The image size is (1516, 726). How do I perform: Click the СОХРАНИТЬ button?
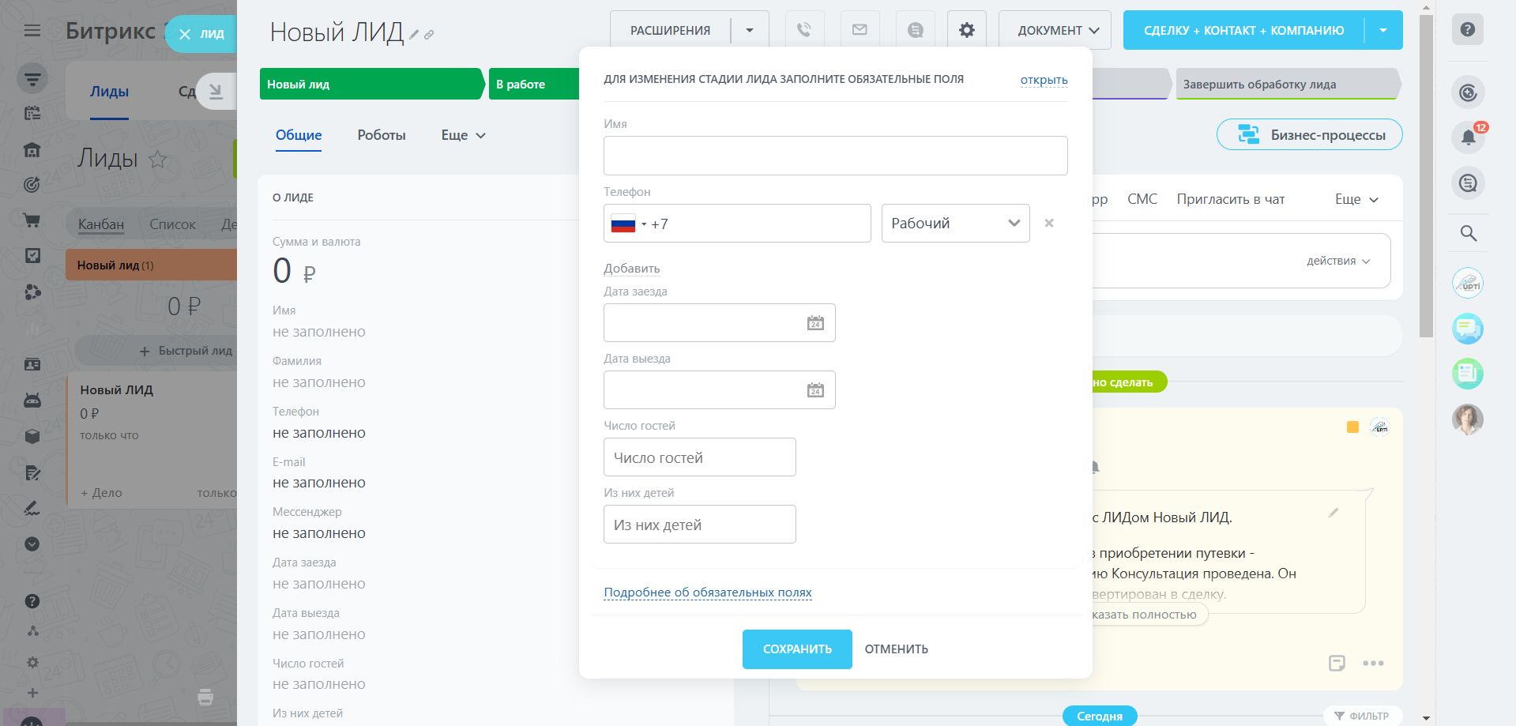click(797, 649)
